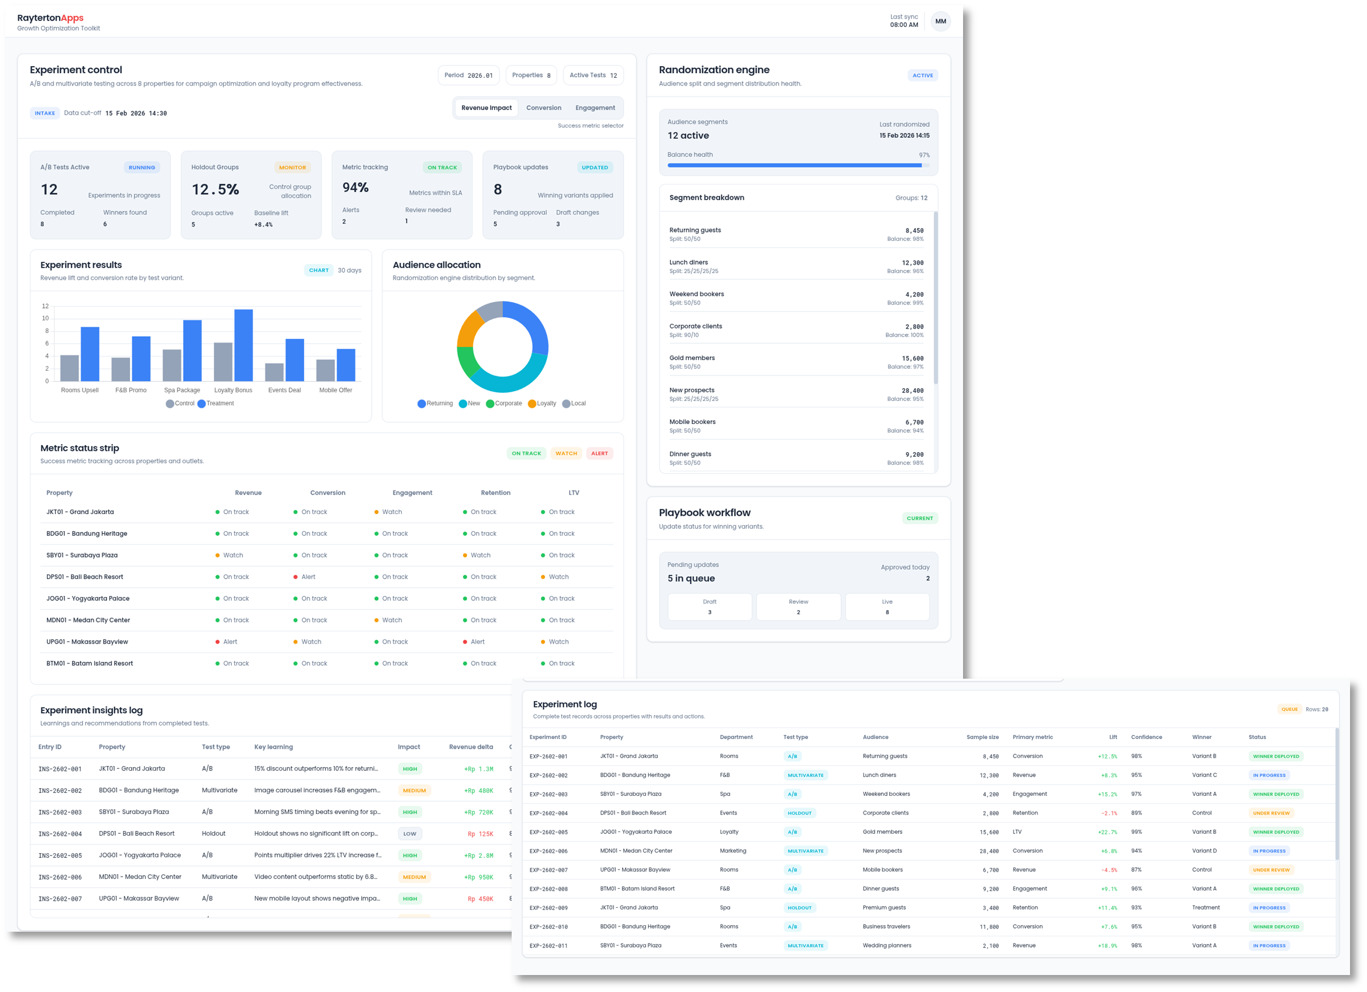Open the Active Tests 12 selector
The height and width of the screenshot is (992, 1367).
593,75
